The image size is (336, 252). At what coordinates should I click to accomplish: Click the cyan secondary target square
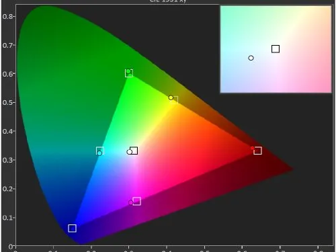click(x=100, y=151)
